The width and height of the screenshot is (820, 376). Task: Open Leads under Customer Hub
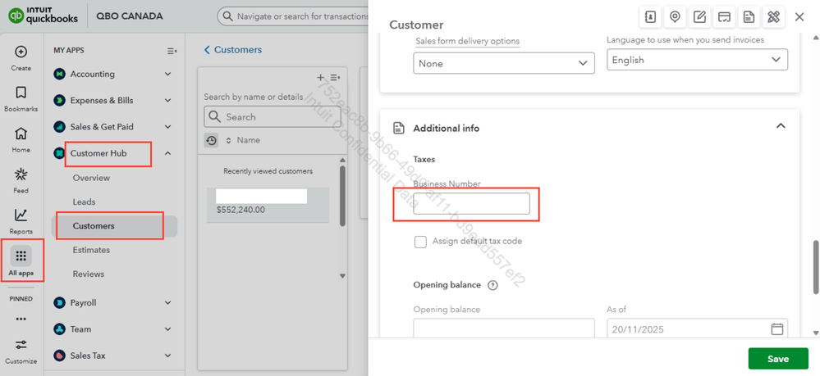[84, 202]
